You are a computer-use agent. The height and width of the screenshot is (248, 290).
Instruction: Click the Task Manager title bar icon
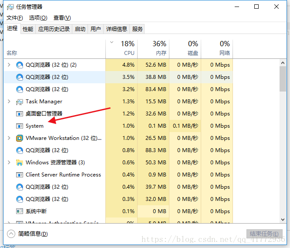10,7
